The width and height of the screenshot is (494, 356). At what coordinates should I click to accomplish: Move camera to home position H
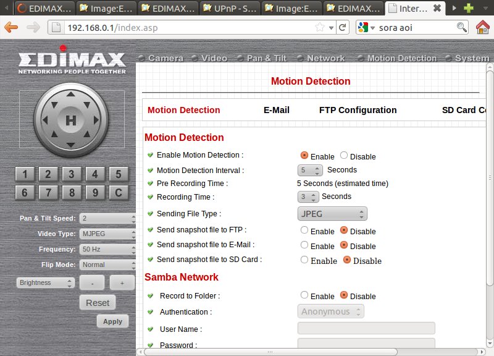click(71, 120)
